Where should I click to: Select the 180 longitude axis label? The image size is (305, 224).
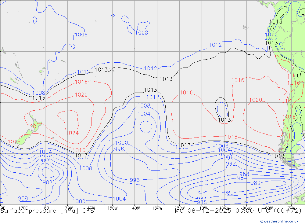tap(45, 208)
